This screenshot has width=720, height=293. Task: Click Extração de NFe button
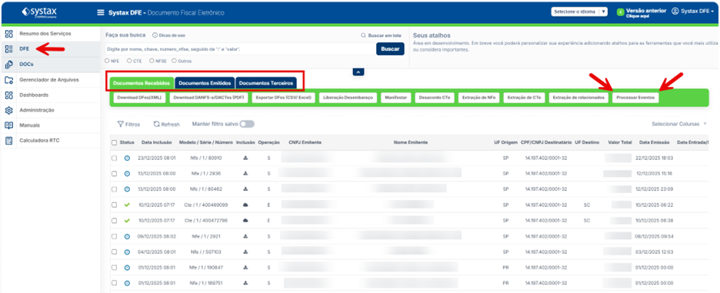(478, 98)
